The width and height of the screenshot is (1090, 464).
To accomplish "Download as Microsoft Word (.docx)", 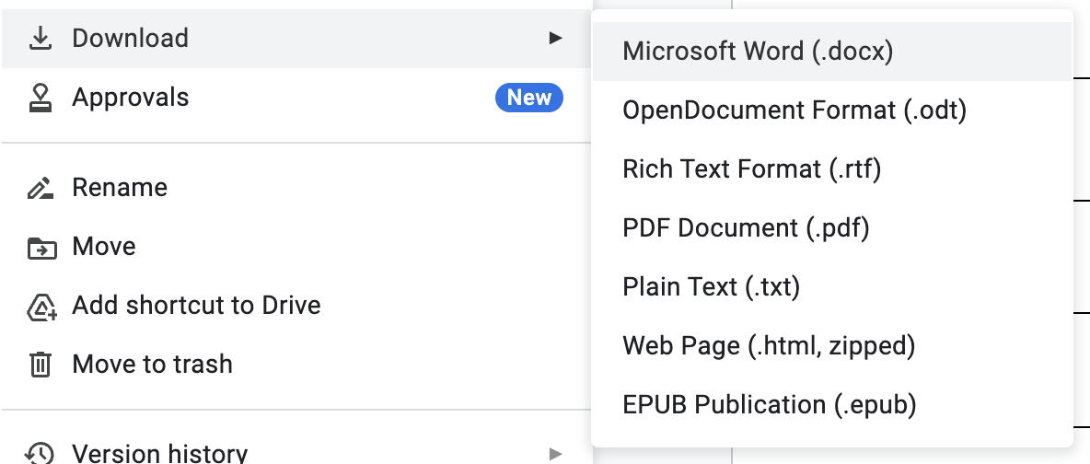I will point(758,52).
